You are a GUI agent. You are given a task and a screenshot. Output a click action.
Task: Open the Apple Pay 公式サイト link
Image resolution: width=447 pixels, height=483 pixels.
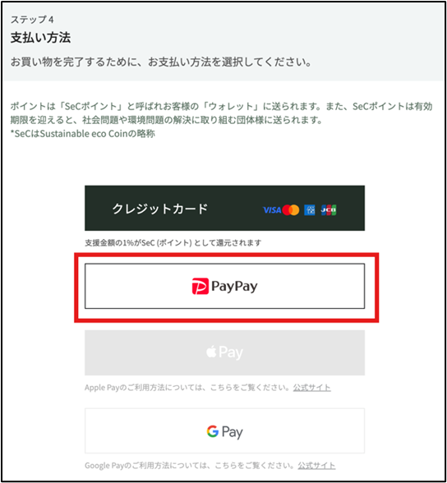(x=311, y=388)
